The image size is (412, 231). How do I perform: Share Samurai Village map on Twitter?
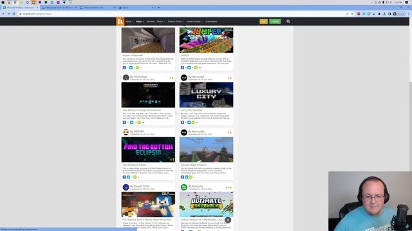click(187, 177)
